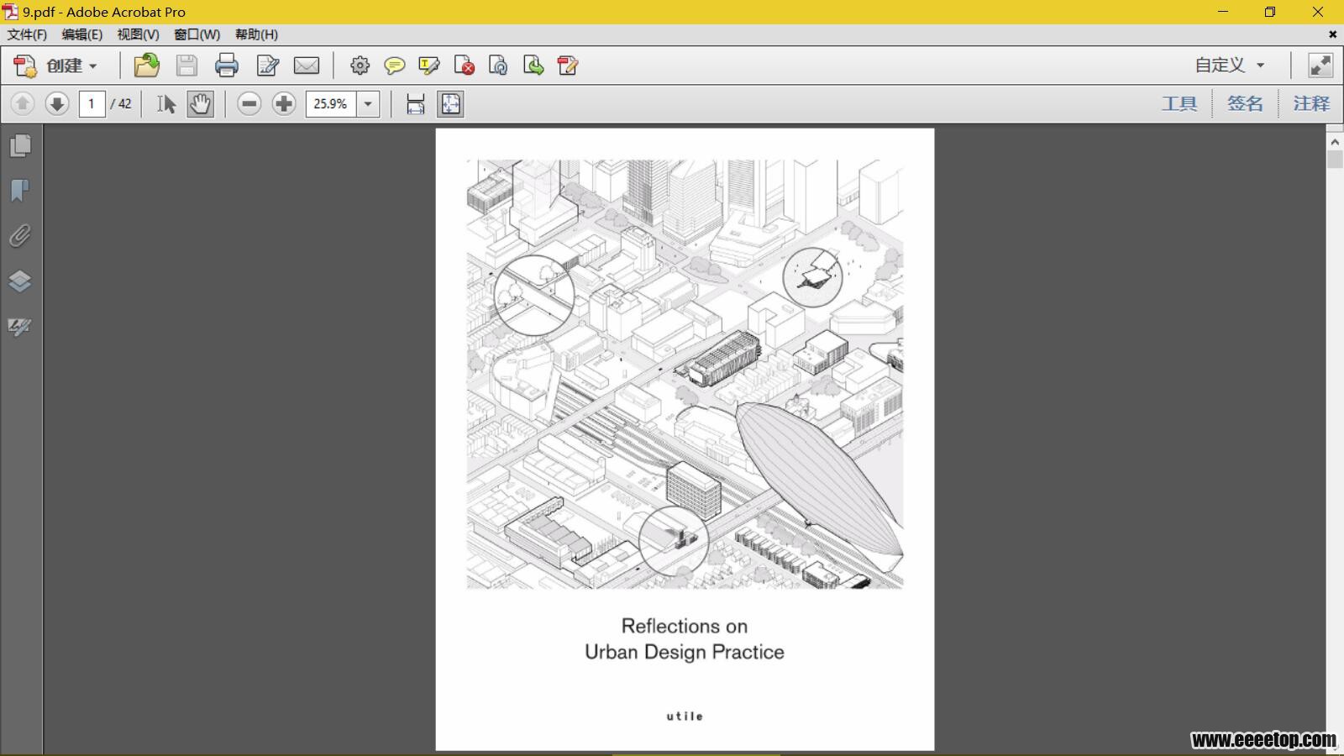This screenshot has width=1344, height=756.
Task: Close the document with small X
Action: tap(1332, 34)
